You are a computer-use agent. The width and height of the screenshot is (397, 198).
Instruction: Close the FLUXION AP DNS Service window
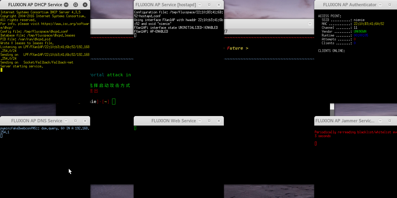85,121
